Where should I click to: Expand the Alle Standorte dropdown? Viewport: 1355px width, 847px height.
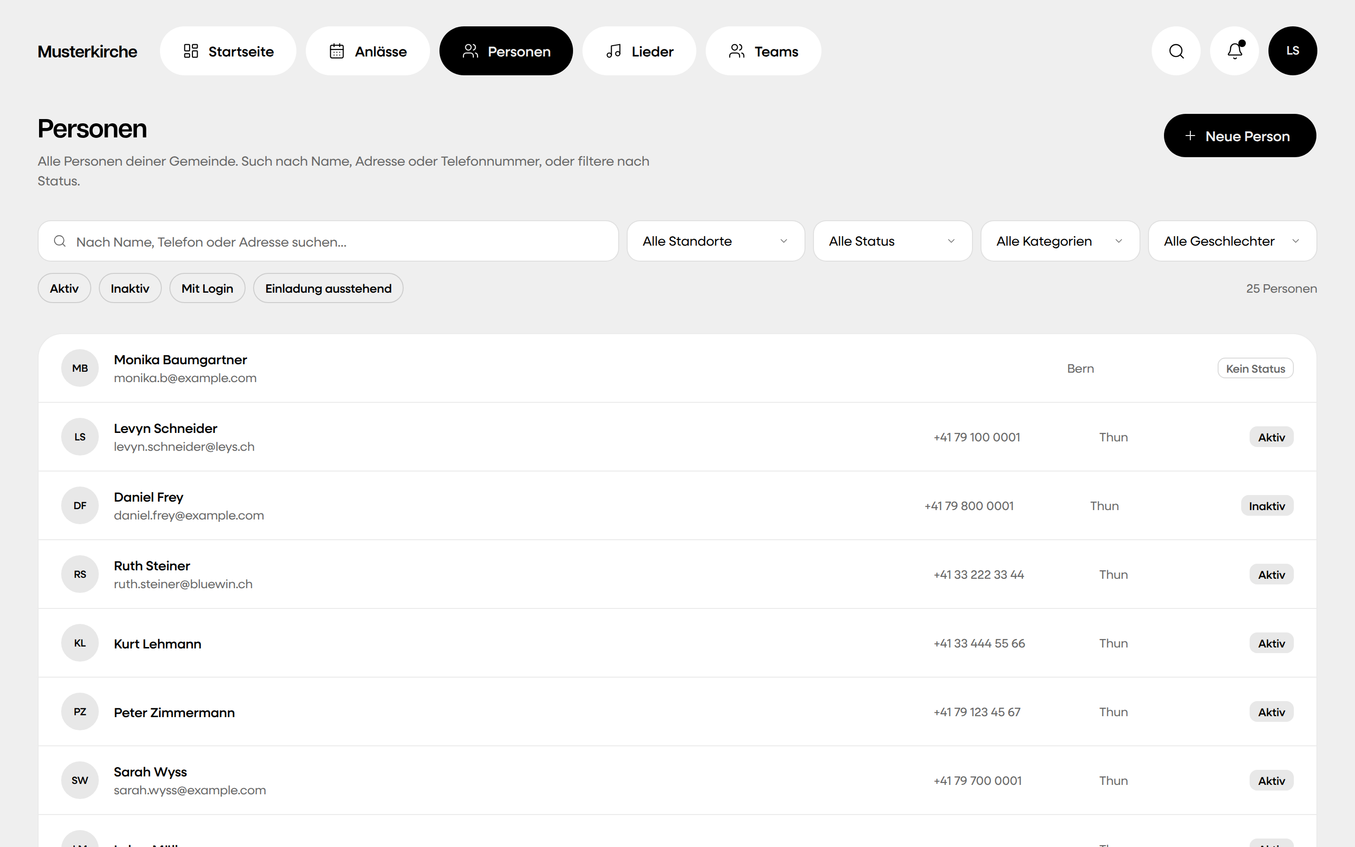coord(716,241)
